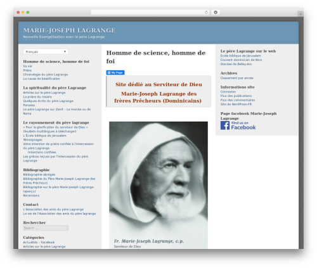
Task: Open La prière du rosaire link
Action: coord(37,97)
